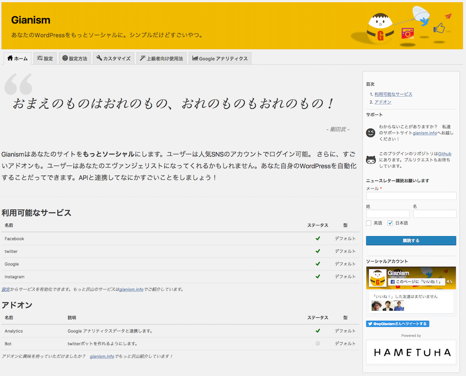Click the green checkmark for Analytics addon
466x376 pixels.
coord(318,331)
